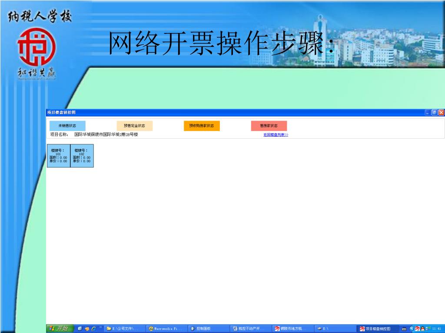Click the 预收购房款状态 orange legend swatch
The width and height of the screenshot is (445, 333).
[202, 126]
